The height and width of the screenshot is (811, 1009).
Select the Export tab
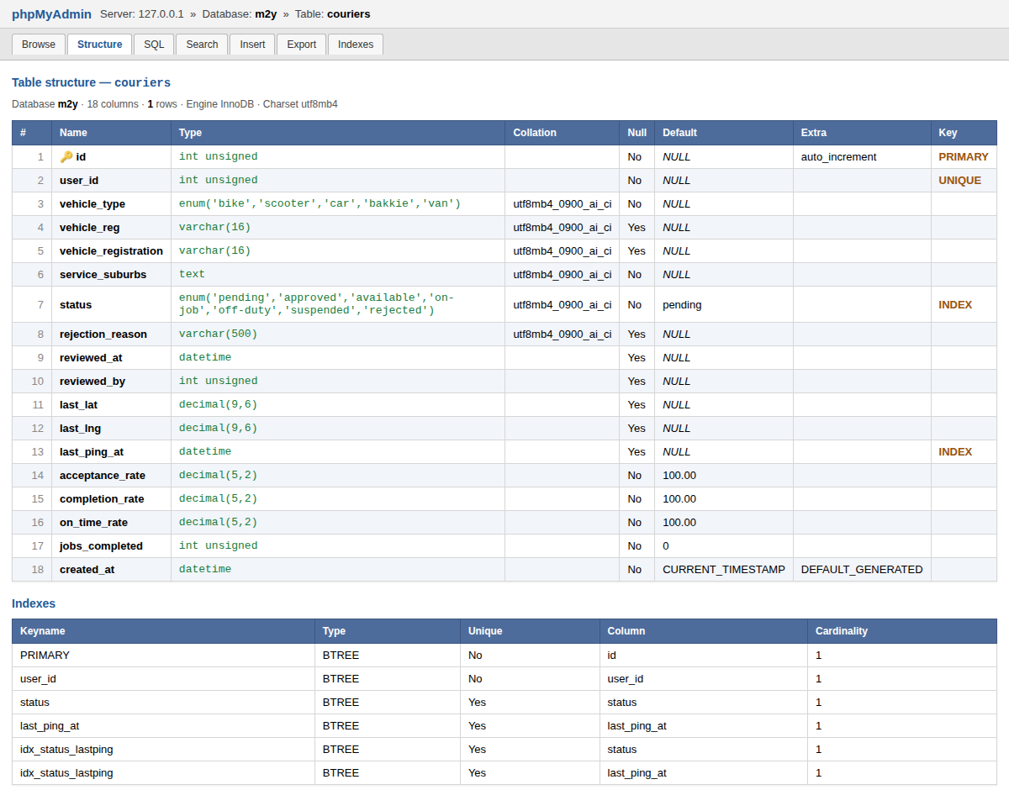(302, 45)
